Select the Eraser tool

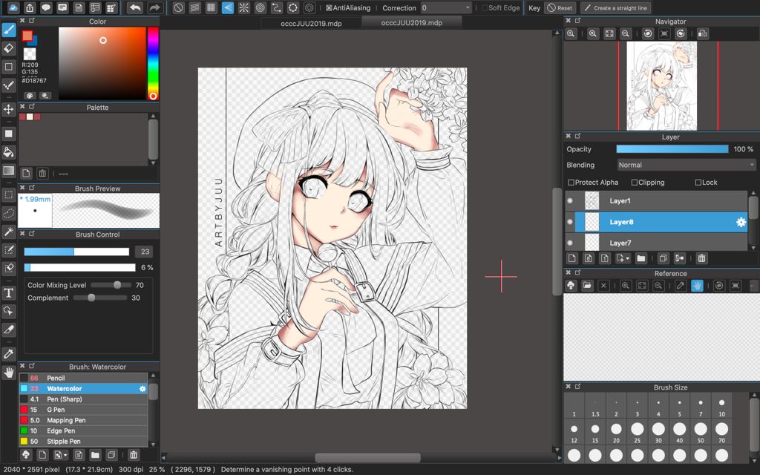[9, 48]
